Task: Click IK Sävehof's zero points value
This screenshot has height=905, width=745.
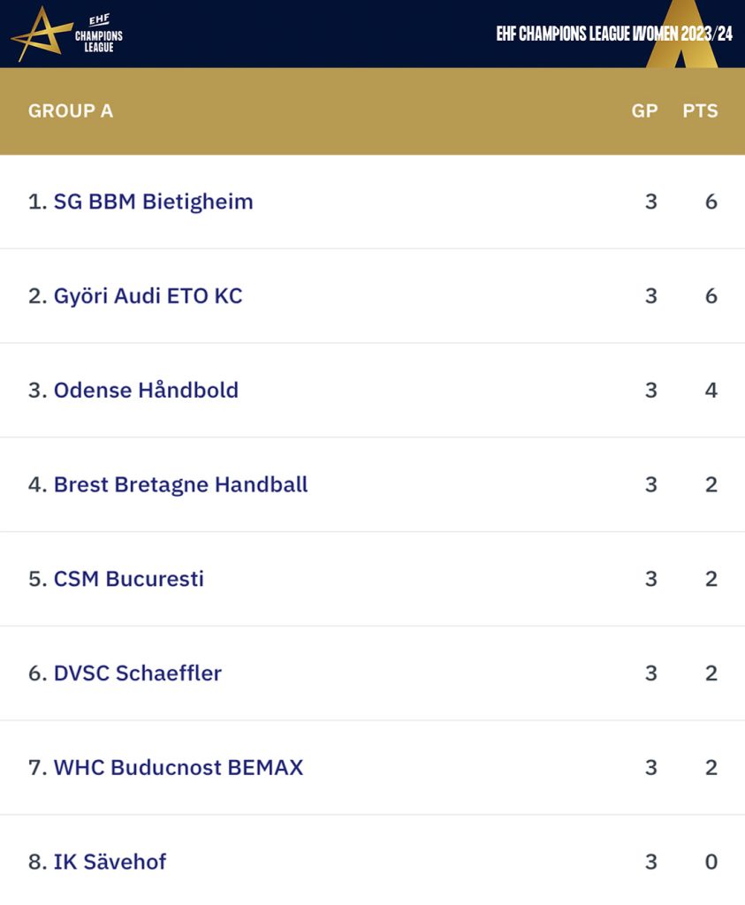Action: [711, 862]
